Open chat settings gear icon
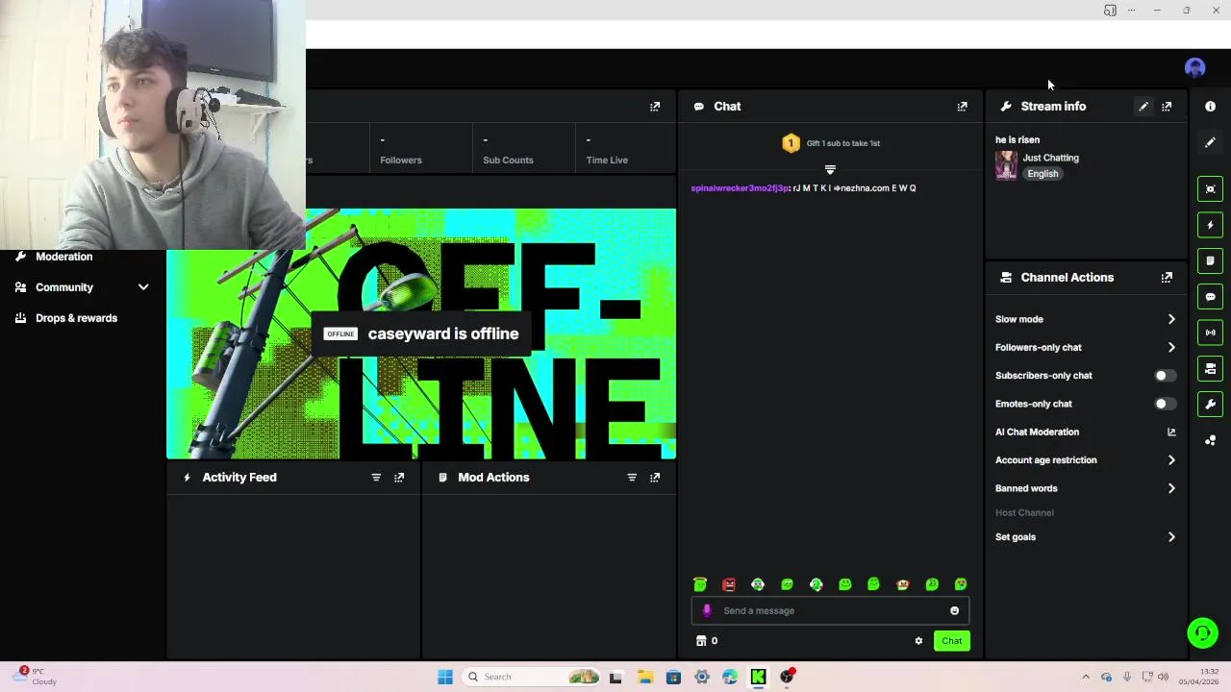Screen dimensions: 1231x692 918,641
